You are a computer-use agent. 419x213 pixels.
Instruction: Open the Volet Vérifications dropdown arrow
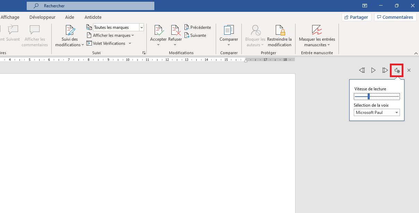tap(130, 43)
